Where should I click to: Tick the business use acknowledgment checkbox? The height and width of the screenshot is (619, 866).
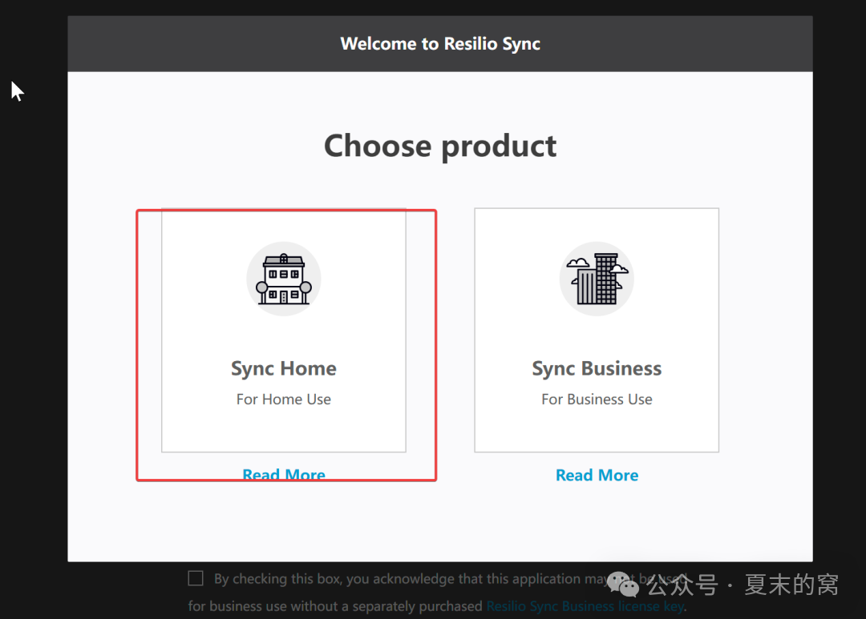point(196,578)
